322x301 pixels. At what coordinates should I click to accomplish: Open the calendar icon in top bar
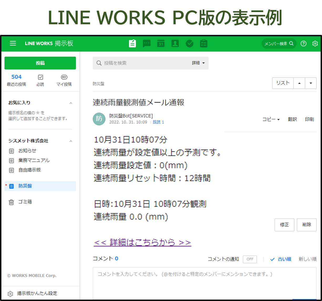click(161, 44)
